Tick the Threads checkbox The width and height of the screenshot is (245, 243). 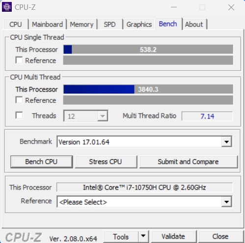[19, 115]
